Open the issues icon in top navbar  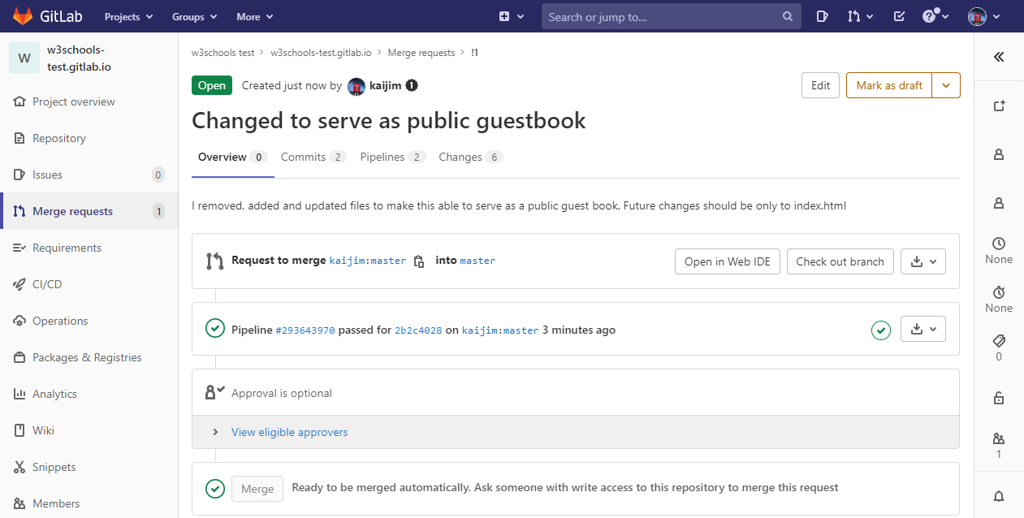[x=822, y=16]
